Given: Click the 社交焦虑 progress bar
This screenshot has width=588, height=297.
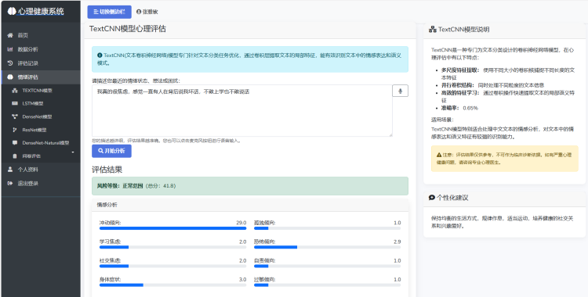Looking at the screenshot, I should (x=173, y=266).
